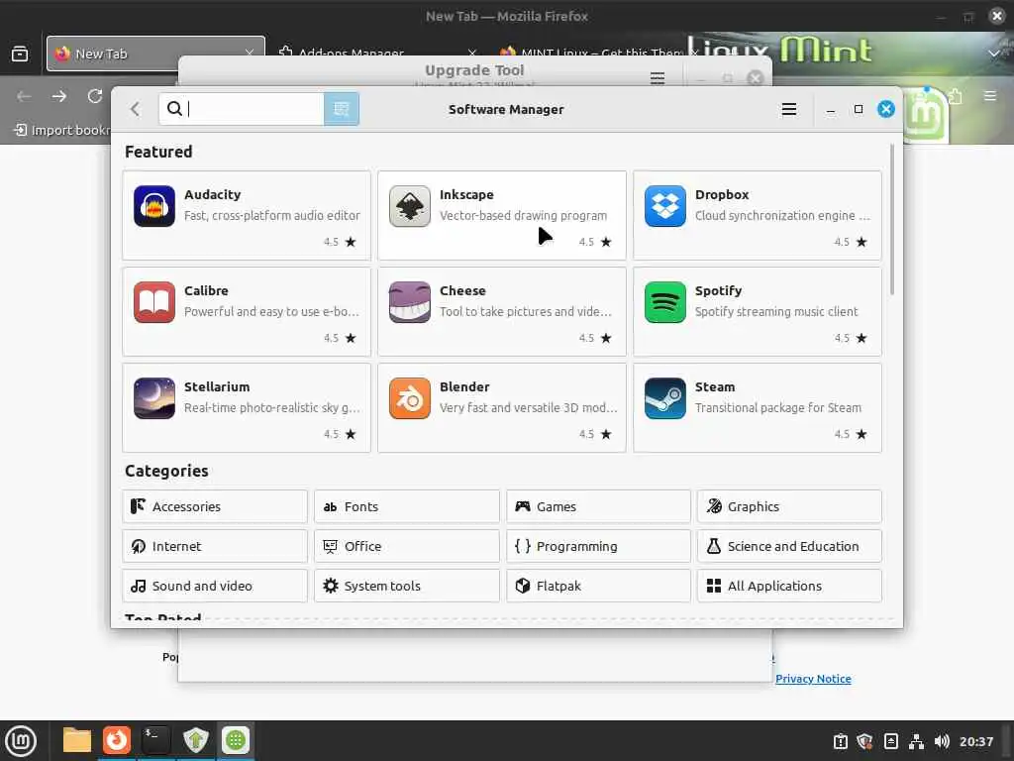Close the New Tab tab
The height and width of the screenshot is (761, 1014).
pos(249,54)
